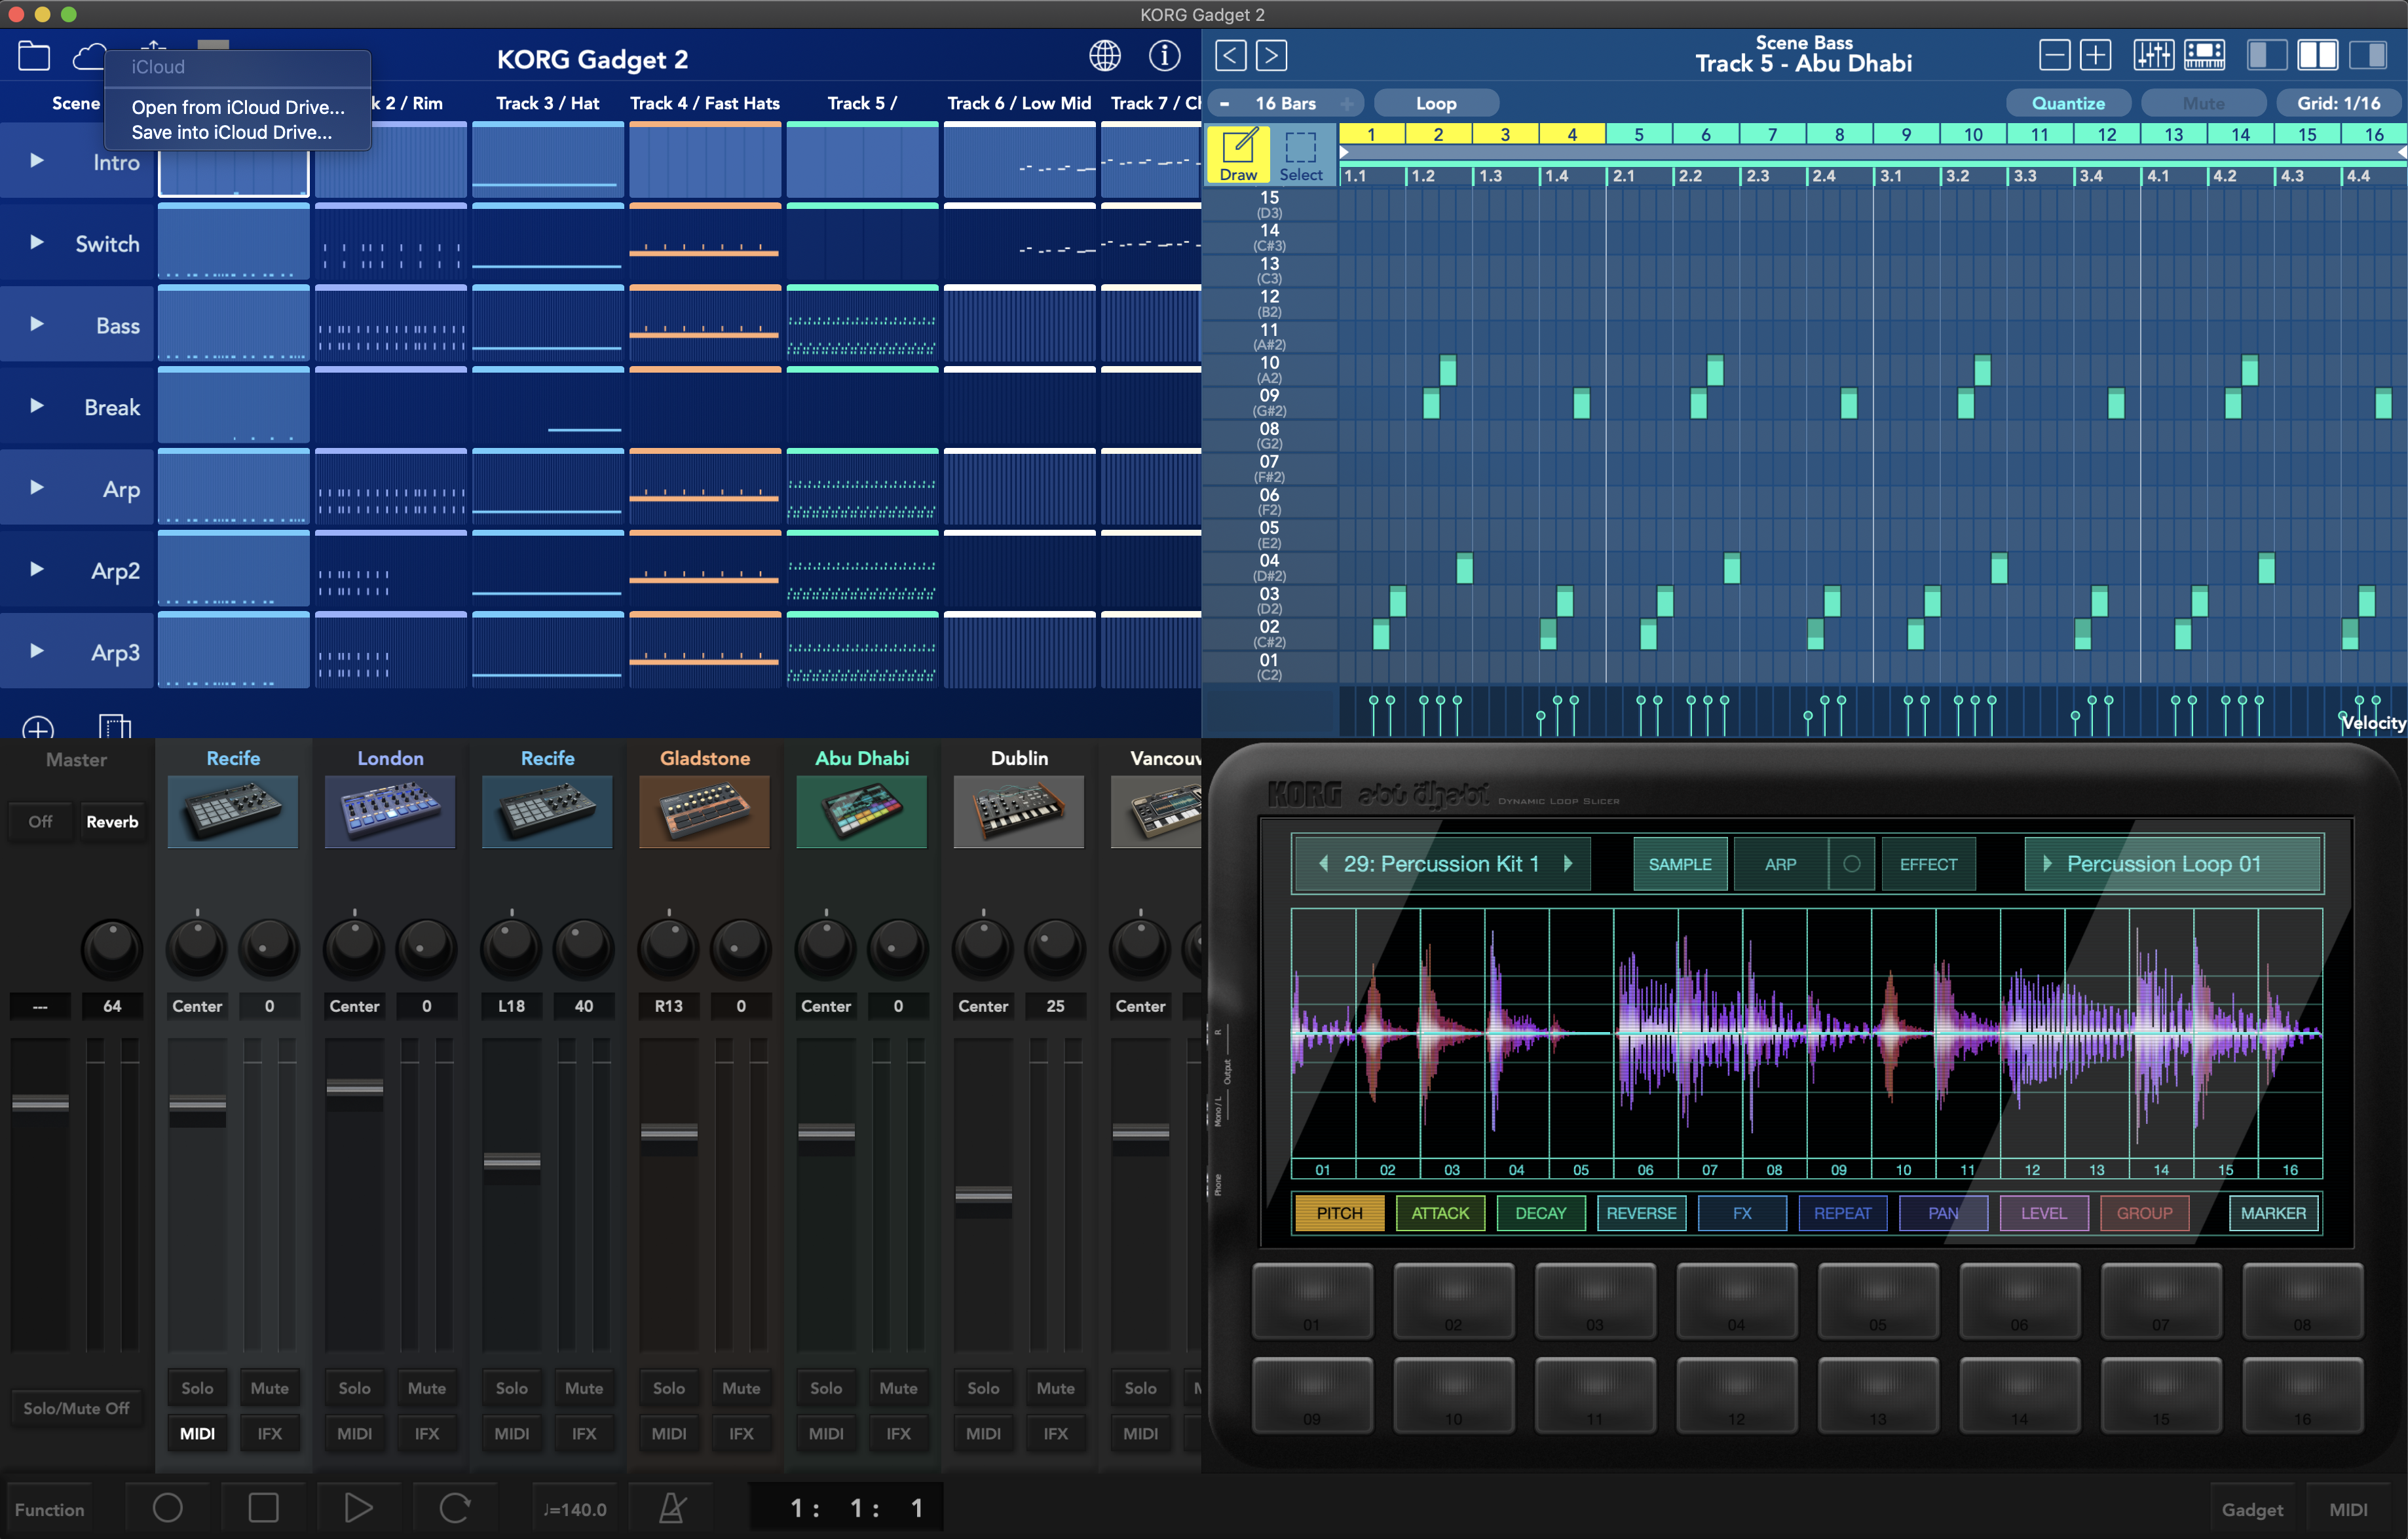The width and height of the screenshot is (2408, 1539).
Task: Activate the Select marquee tool
Action: (x=1300, y=154)
